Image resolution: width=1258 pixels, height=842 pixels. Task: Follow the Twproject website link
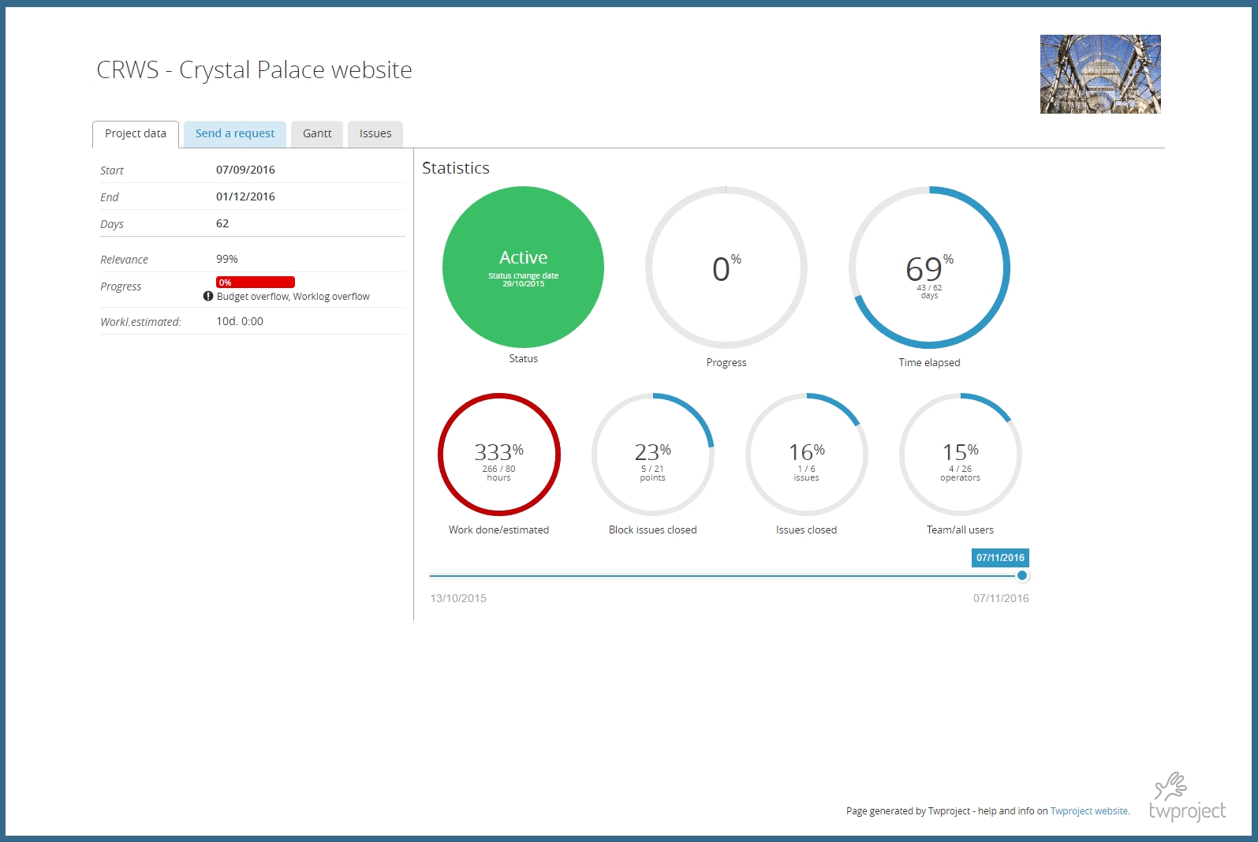pyautogui.click(x=1088, y=811)
